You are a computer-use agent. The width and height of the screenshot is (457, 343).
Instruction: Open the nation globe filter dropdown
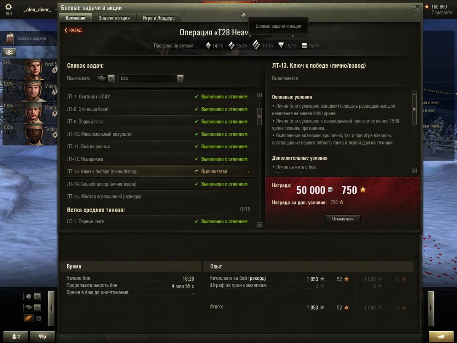[x=32, y=296]
